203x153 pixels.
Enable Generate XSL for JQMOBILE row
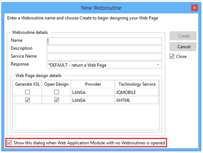click(27, 92)
